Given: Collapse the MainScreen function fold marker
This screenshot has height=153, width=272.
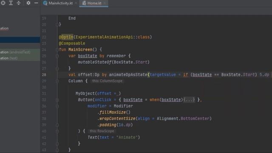Looking at the screenshot, I should click(x=57, y=50).
